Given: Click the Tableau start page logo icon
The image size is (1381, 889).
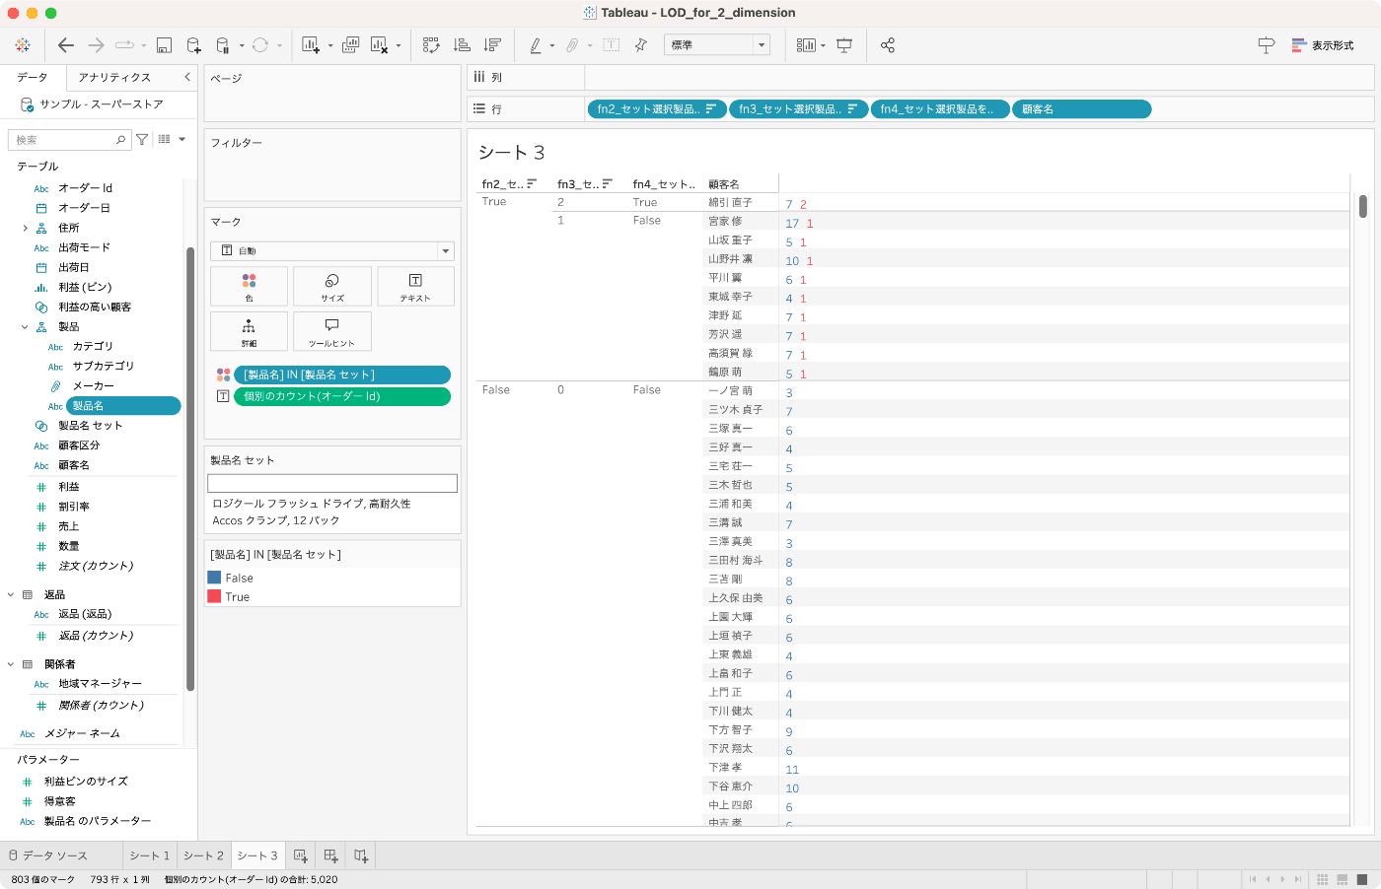Looking at the screenshot, I should (23, 45).
